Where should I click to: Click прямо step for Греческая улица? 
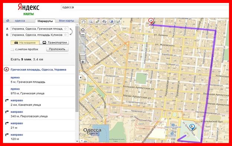pos(15,89)
